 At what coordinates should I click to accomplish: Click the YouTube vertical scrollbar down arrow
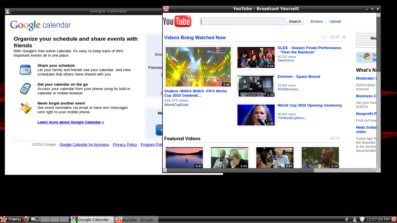(x=378, y=166)
